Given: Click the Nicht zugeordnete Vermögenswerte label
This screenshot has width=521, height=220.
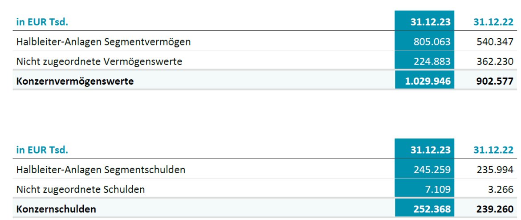Looking at the screenshot, I should [99, 61].
